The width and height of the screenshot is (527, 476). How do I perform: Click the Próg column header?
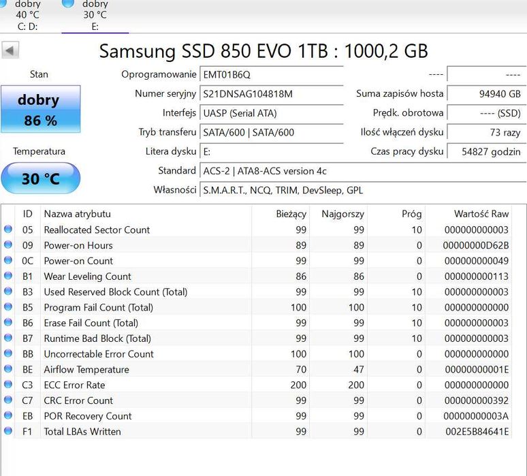[x=396, y=214]
